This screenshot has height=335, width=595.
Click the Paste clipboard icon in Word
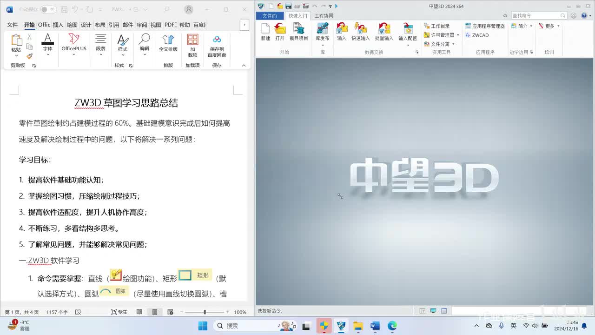(x=16, y=40)
